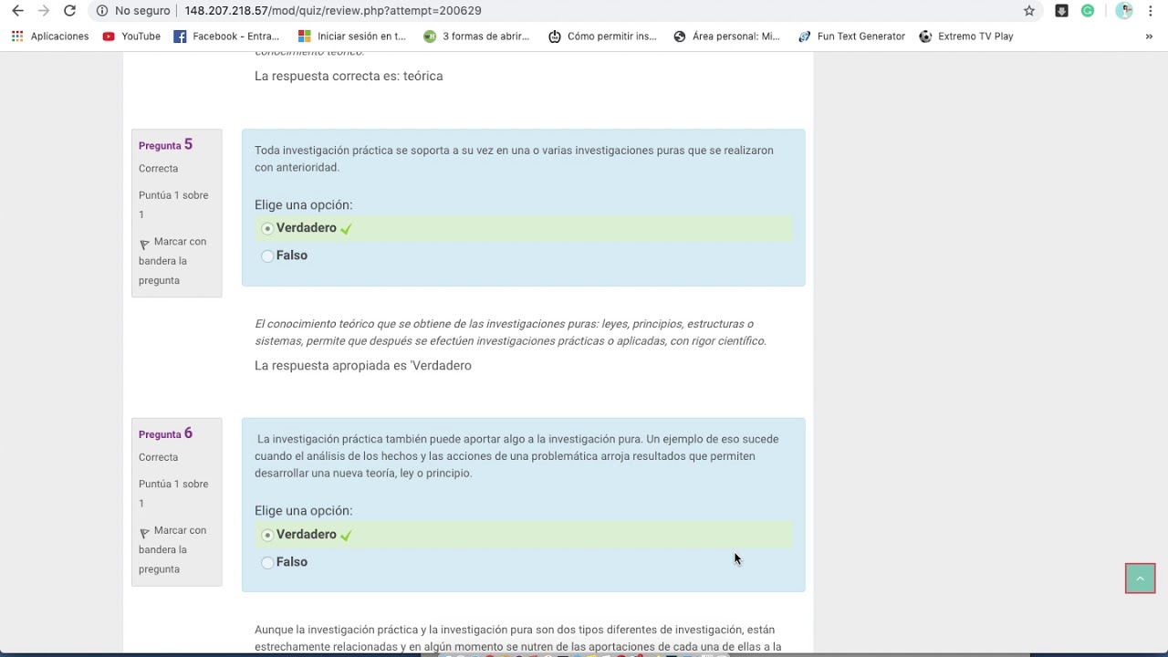Click 'Puntúa 1 sobre 1' under Pregunta 5
Viewport: 1168px width, 657px height.
[x=173, y=204]
